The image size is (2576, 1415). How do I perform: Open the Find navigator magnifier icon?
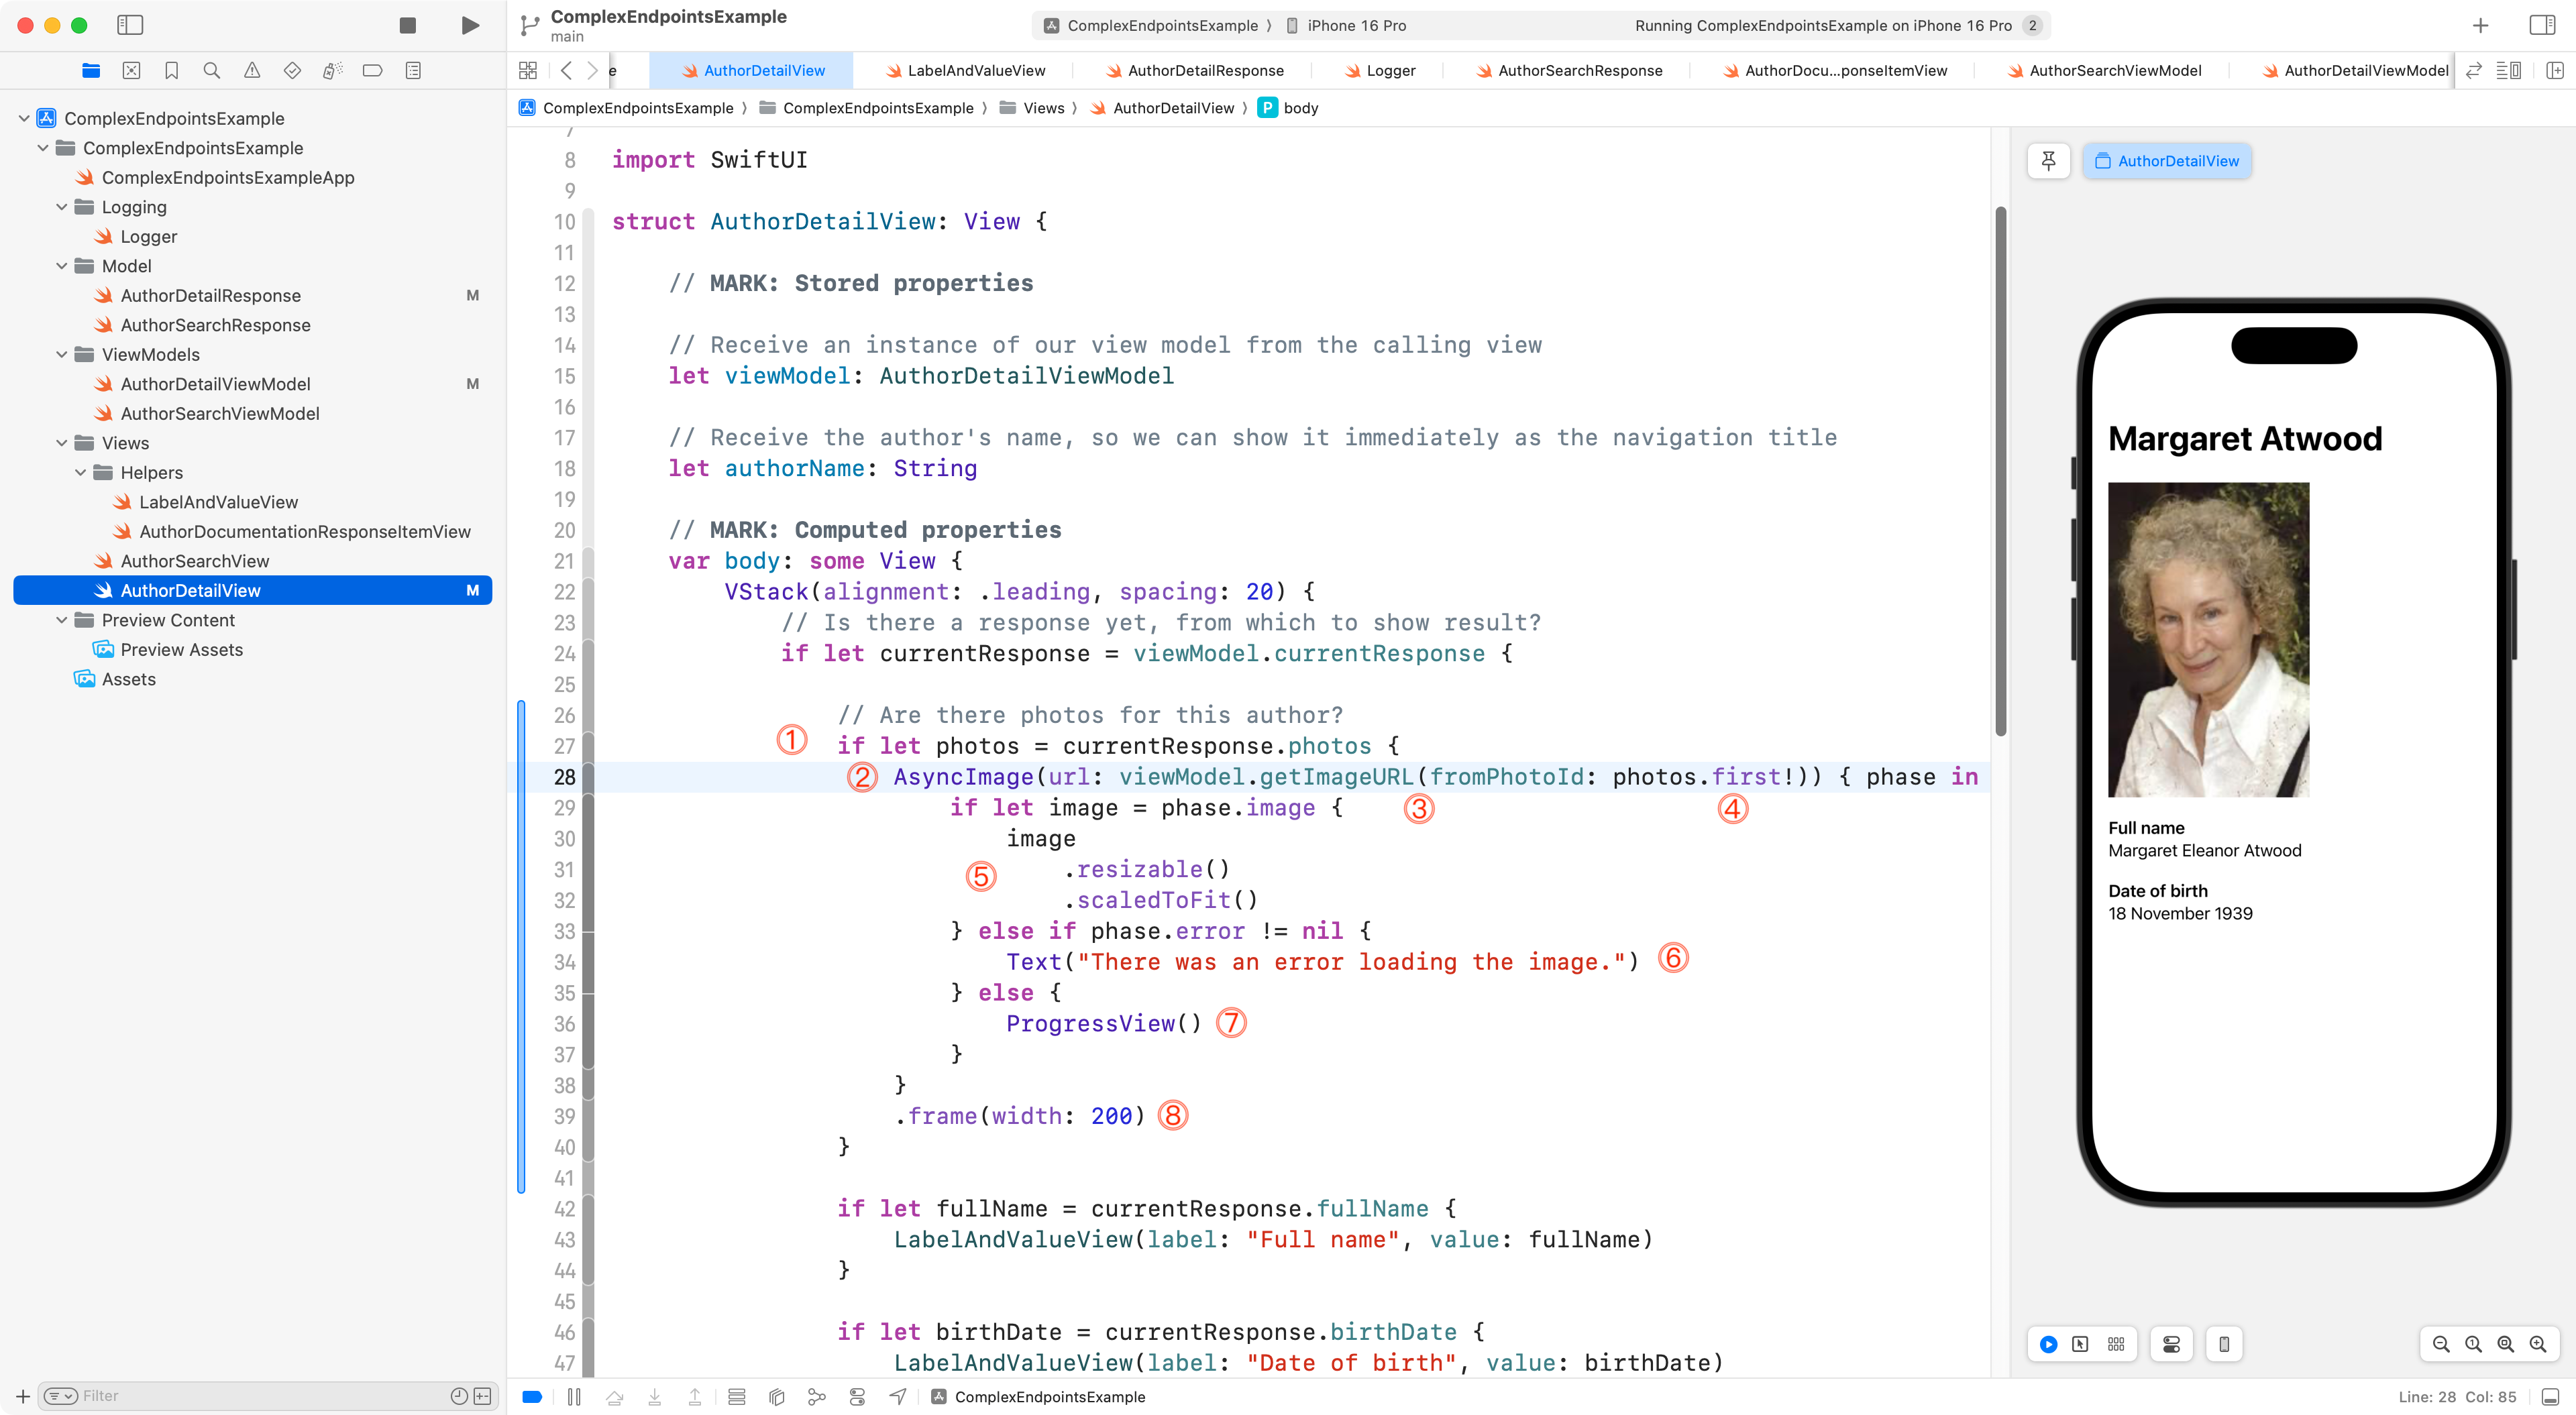tap(211, 70)
